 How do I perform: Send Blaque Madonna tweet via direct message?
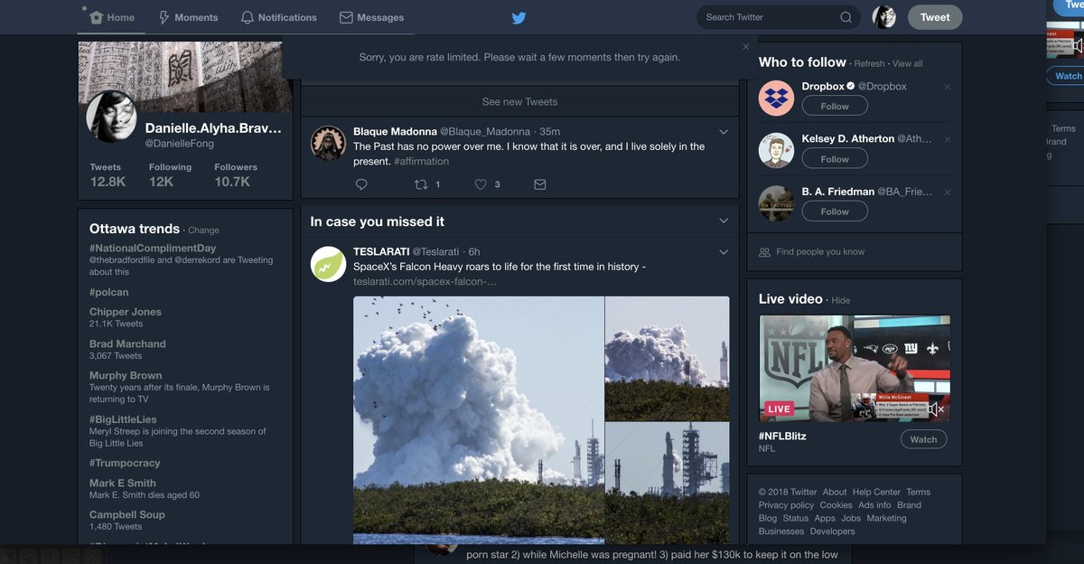[539, 184]
